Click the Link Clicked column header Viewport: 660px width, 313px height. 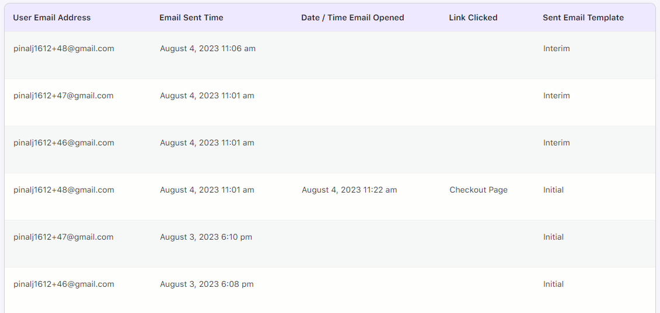[473, 17]
